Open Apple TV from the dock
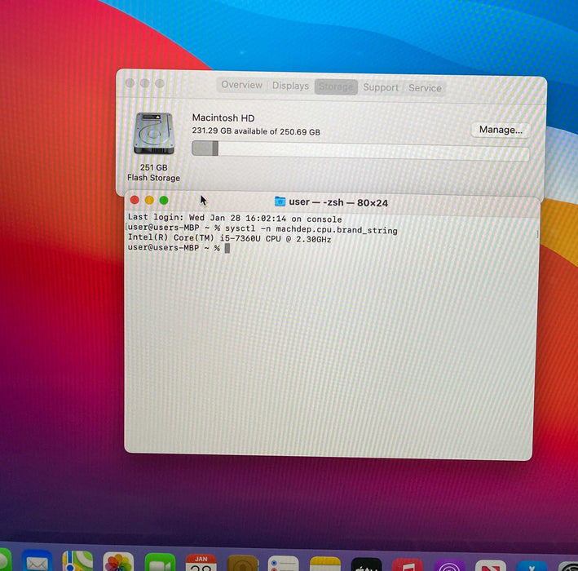 (x=366, y=564)
